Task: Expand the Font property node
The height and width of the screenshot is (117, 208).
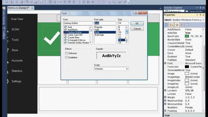Action: (165, 63)
